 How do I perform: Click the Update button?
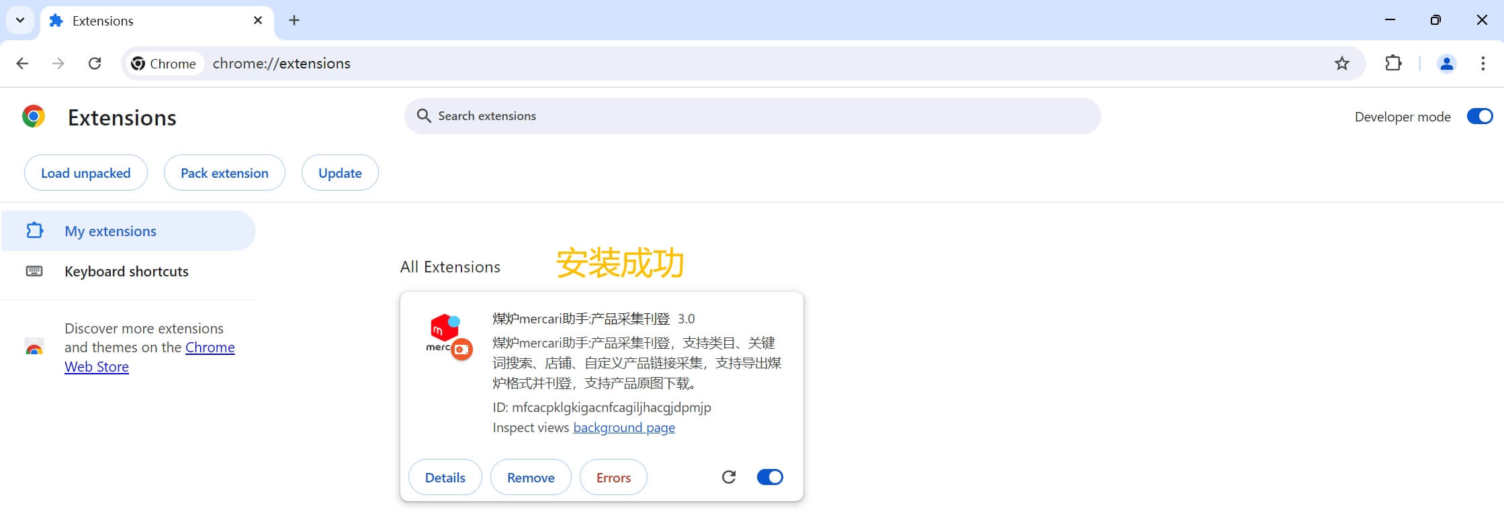point(340,172)
